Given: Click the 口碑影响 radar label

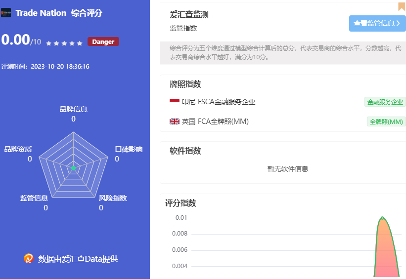Looking at the screenshot, I should point(129,149).
